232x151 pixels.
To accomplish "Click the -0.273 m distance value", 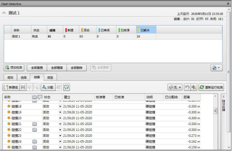I will point(194,136).
